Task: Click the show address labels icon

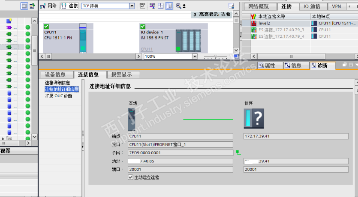Action: 142,6
